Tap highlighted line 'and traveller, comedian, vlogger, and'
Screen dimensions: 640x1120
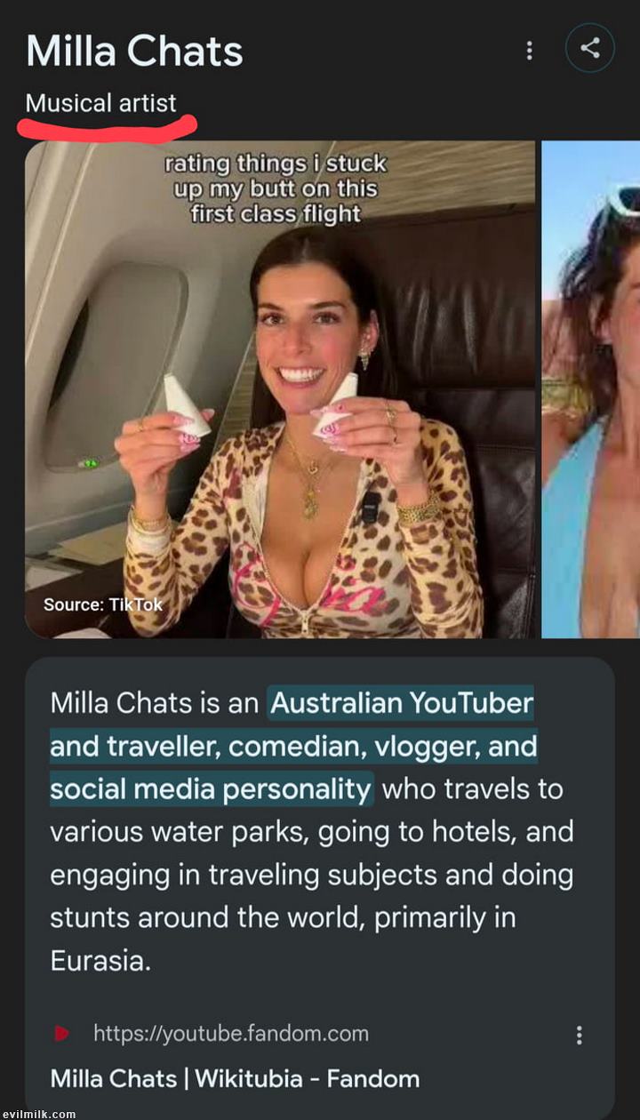click(293, 747)
